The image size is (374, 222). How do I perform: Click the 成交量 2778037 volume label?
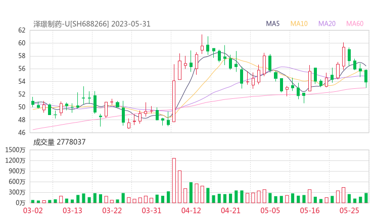pyautogui.click(x=59, y=142)
